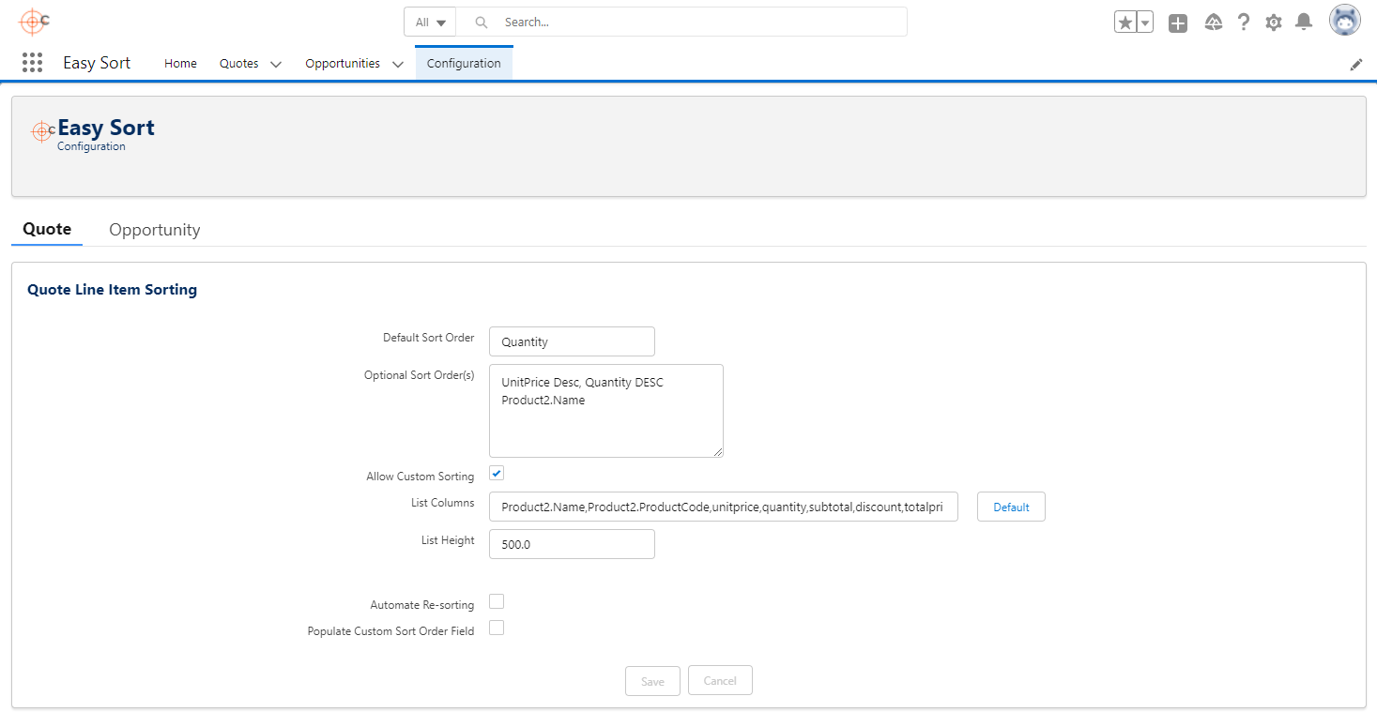Open the search scope All dropdown

click(429, 21)
